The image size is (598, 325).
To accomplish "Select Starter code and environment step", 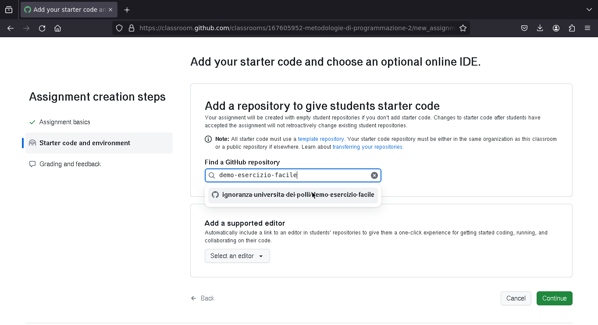I will tap(99, 143).
